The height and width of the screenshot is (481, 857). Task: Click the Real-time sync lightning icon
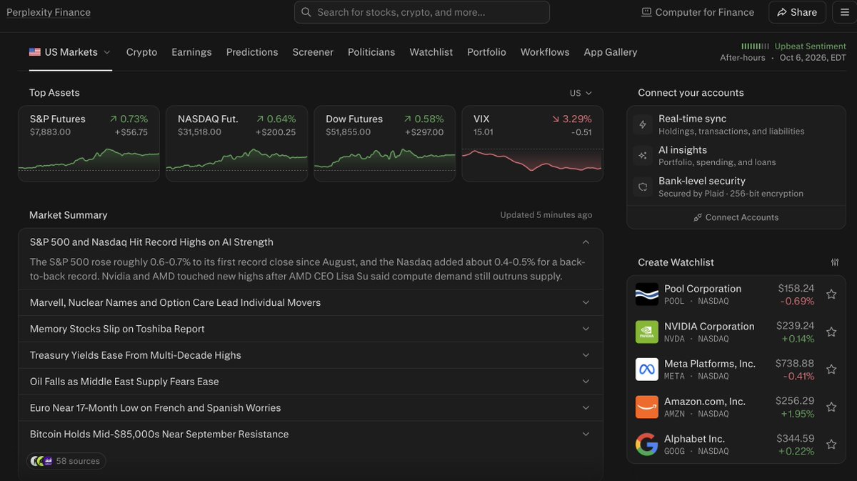tap(643, 124)
